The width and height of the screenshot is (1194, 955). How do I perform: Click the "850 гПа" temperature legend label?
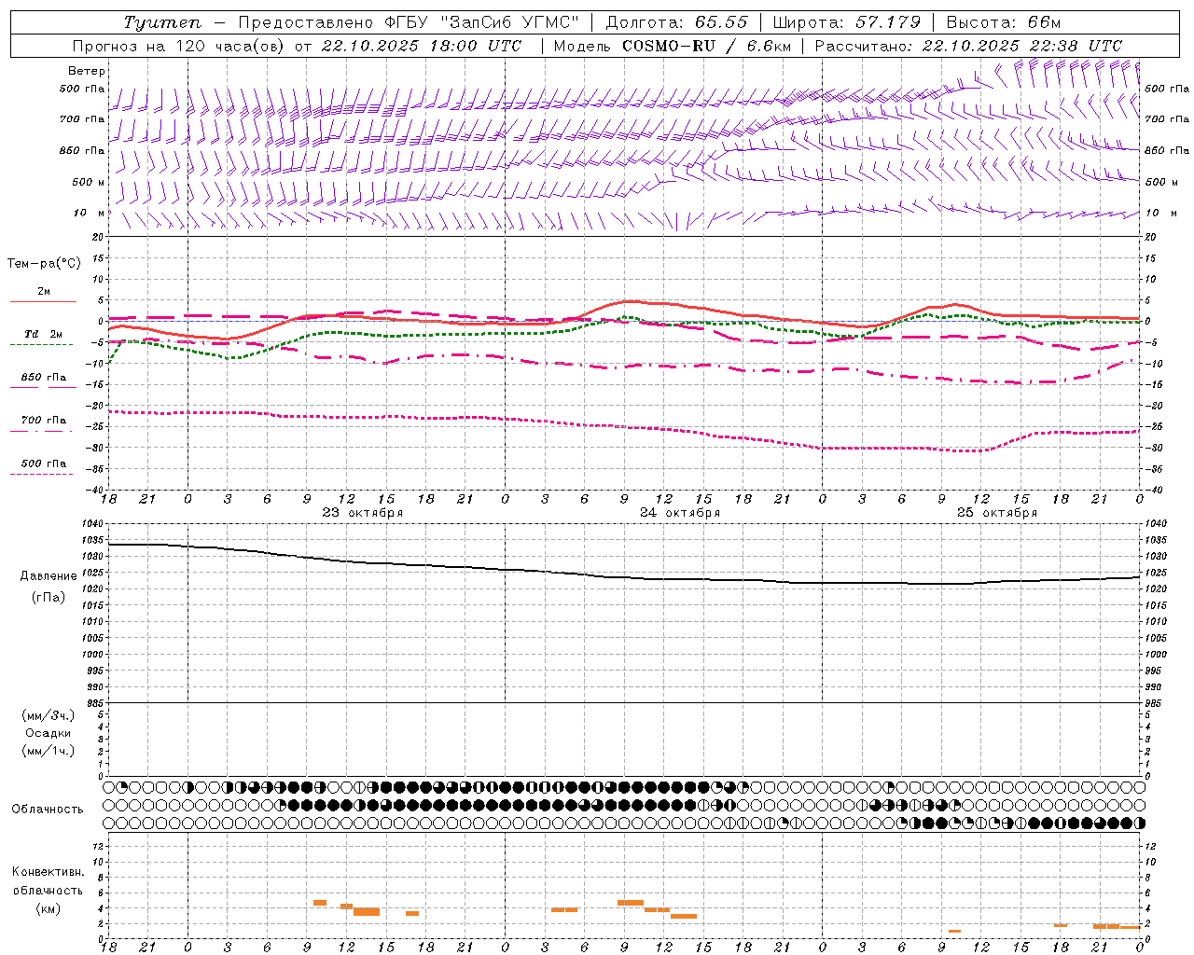43,378
